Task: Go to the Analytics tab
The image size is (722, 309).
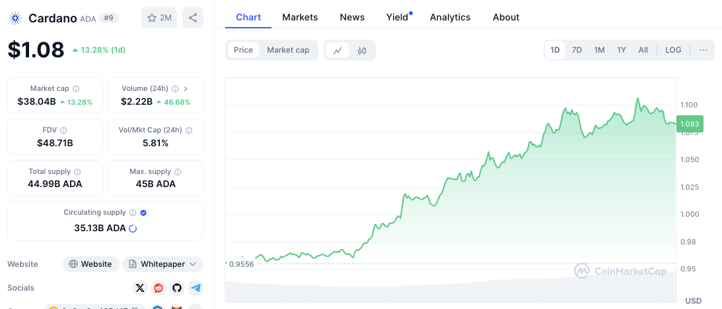Action: point(450,17)
